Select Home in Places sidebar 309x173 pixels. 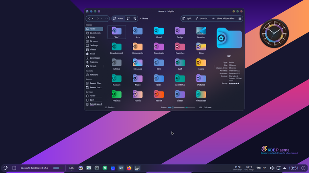94,29
